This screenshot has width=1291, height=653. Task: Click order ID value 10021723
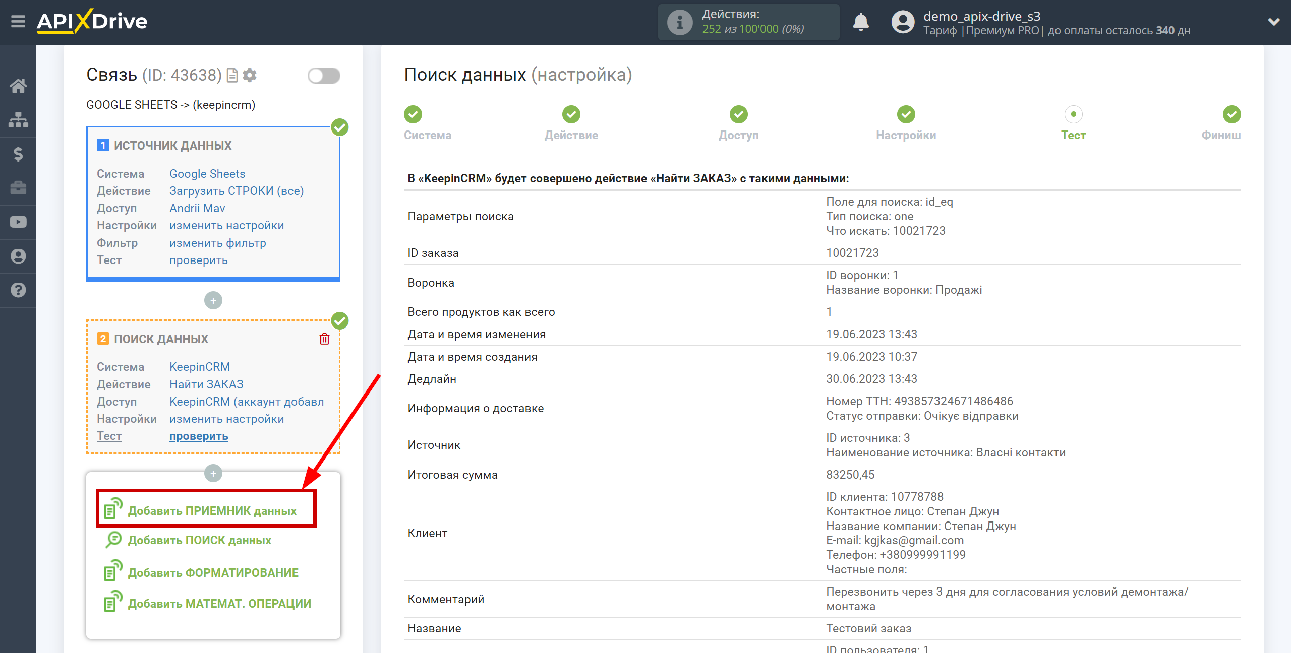(x=852, y=253)
